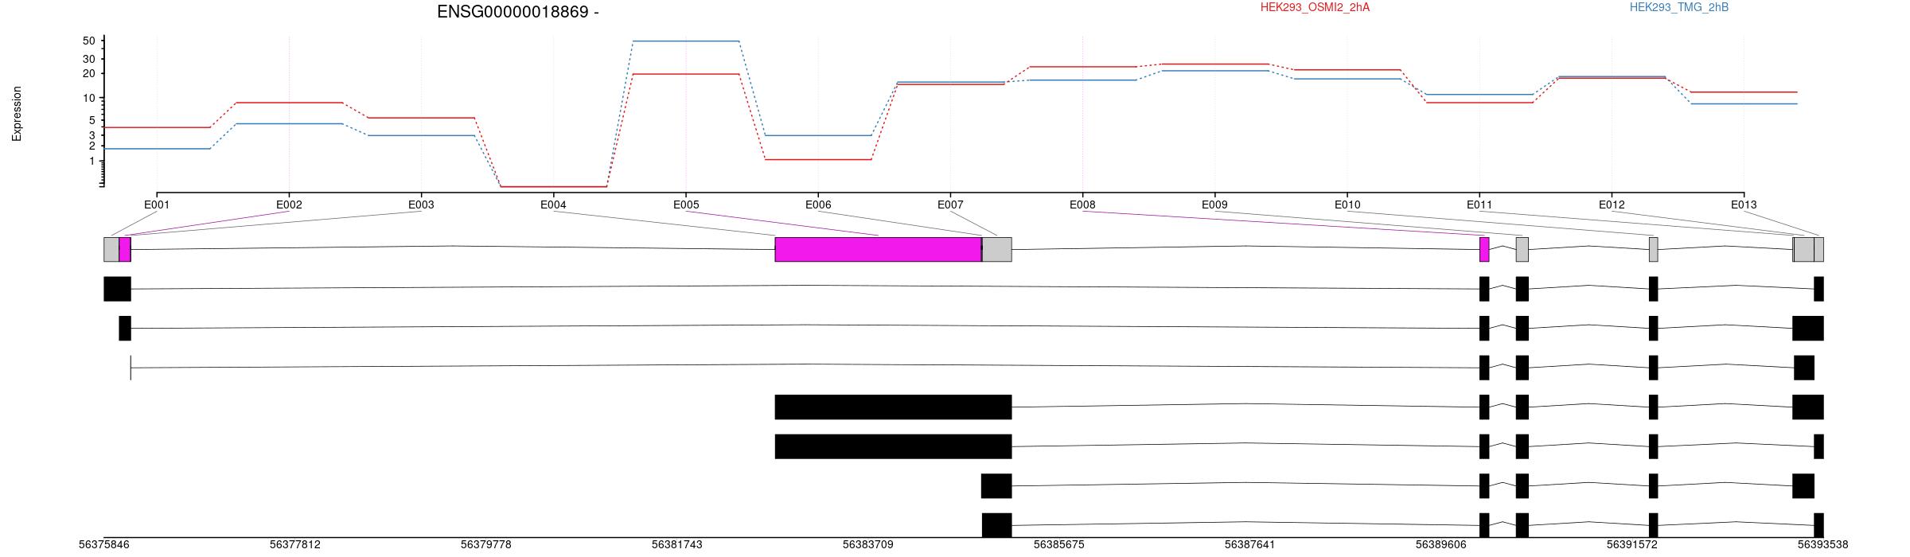Click the E006 exon label
This screenshot has width=1910, height=557.
[x=818, y=204]
